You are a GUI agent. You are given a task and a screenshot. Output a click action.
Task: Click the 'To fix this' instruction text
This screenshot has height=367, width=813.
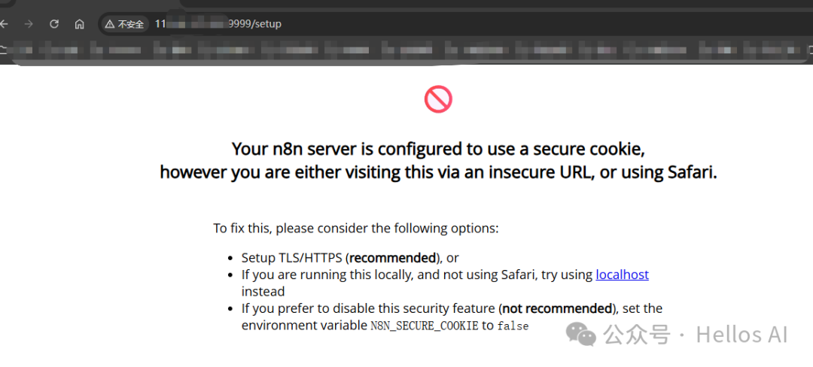coord(355,228)
